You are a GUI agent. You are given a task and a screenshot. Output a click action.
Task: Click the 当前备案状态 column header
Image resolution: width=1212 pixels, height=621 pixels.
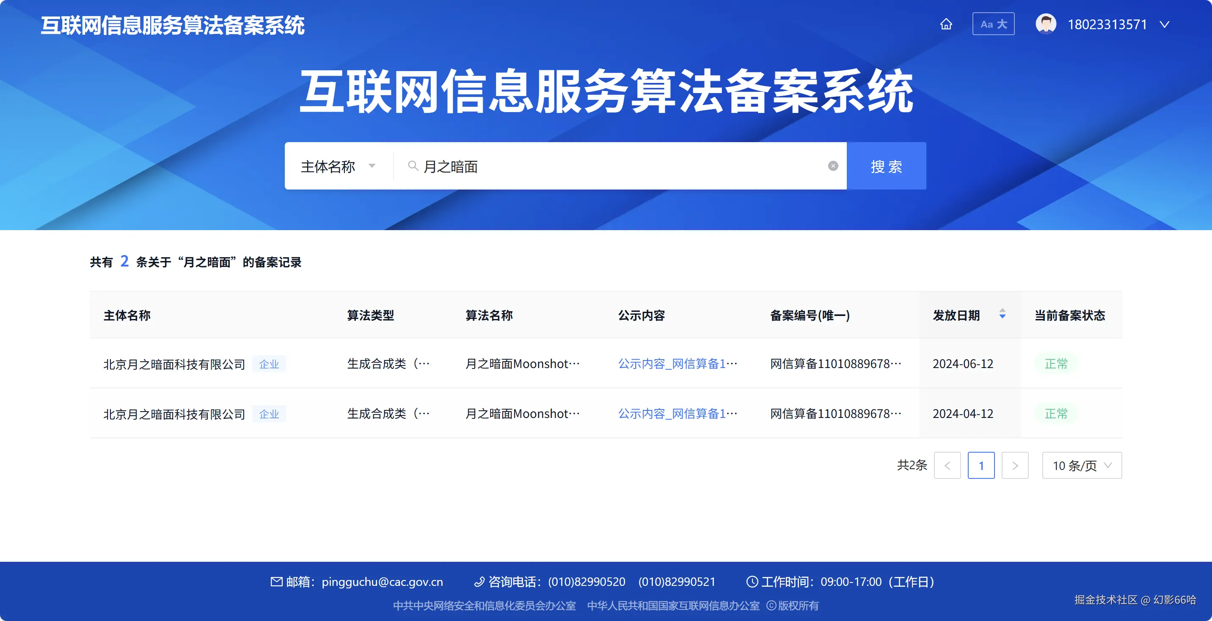tap(1069, 315)
